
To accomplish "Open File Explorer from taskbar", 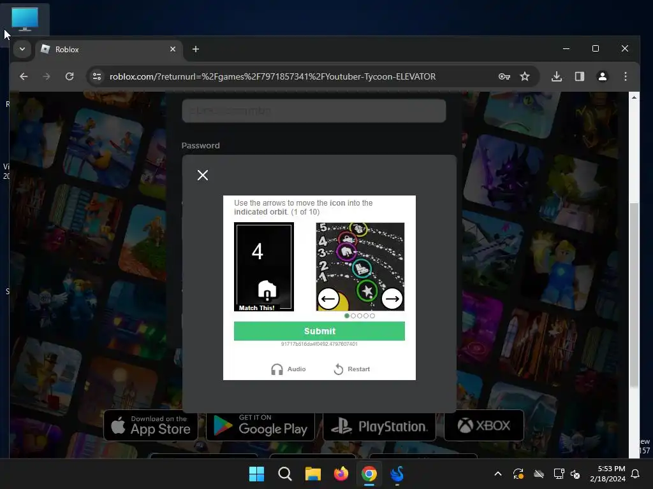I will (312, 474).
